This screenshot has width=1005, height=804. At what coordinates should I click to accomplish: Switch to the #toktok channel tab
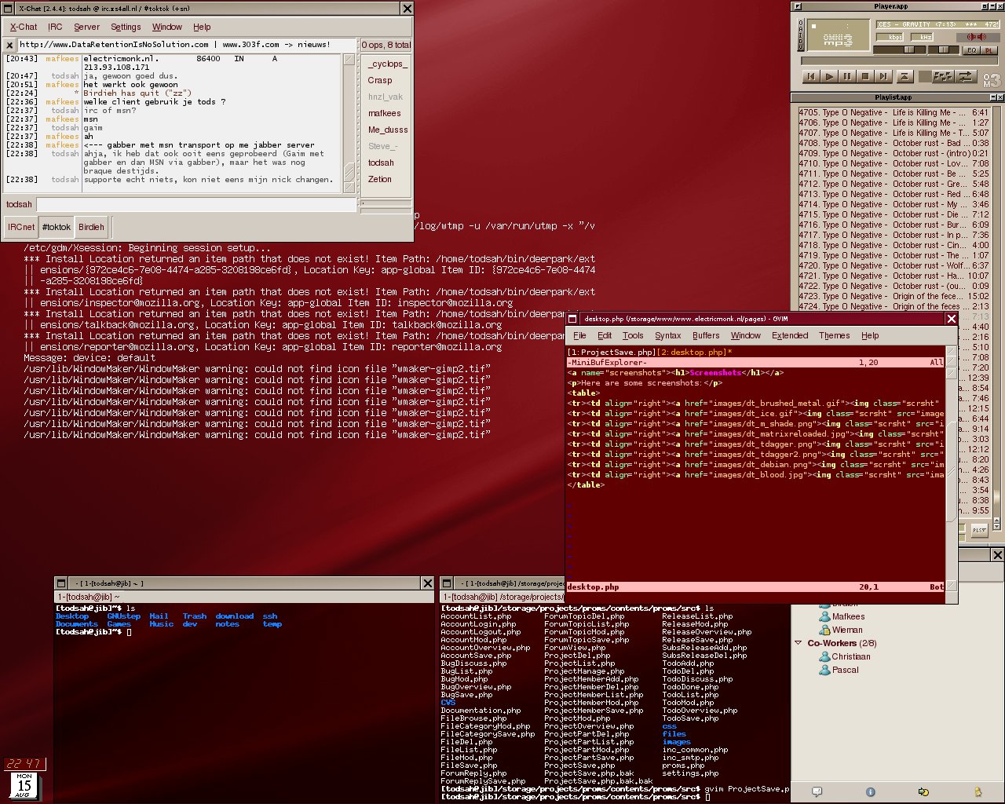(56, 227)
